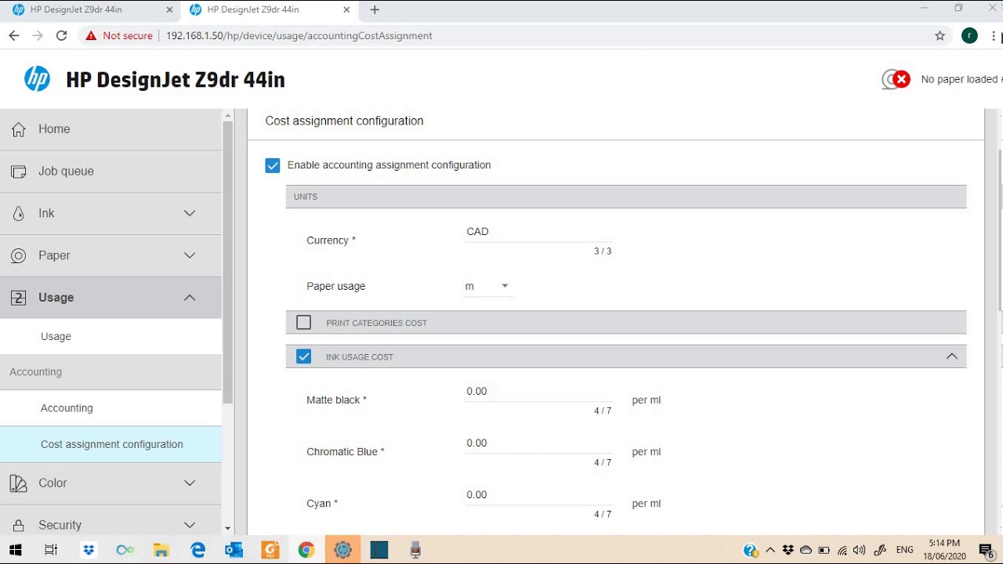Select Cost assignment configuration menu item
This screenshot has height=564, width=1003.
(110, 444)
